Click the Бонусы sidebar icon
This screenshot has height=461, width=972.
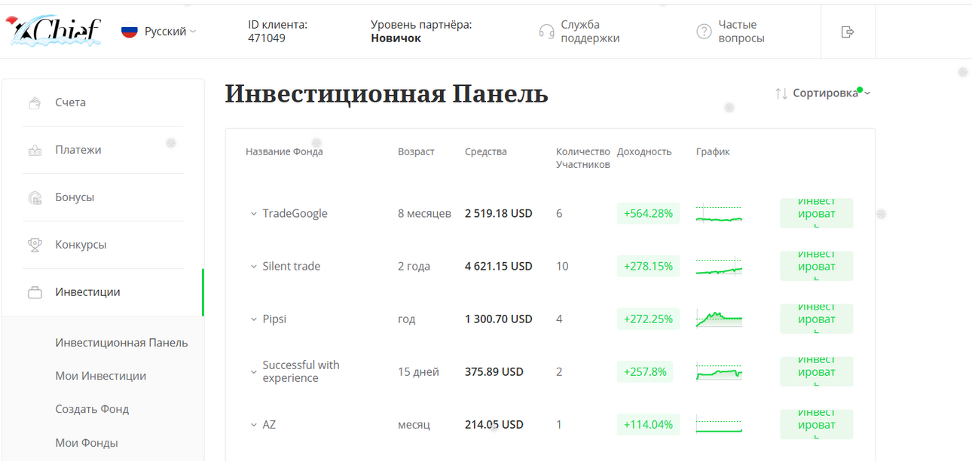35,198
